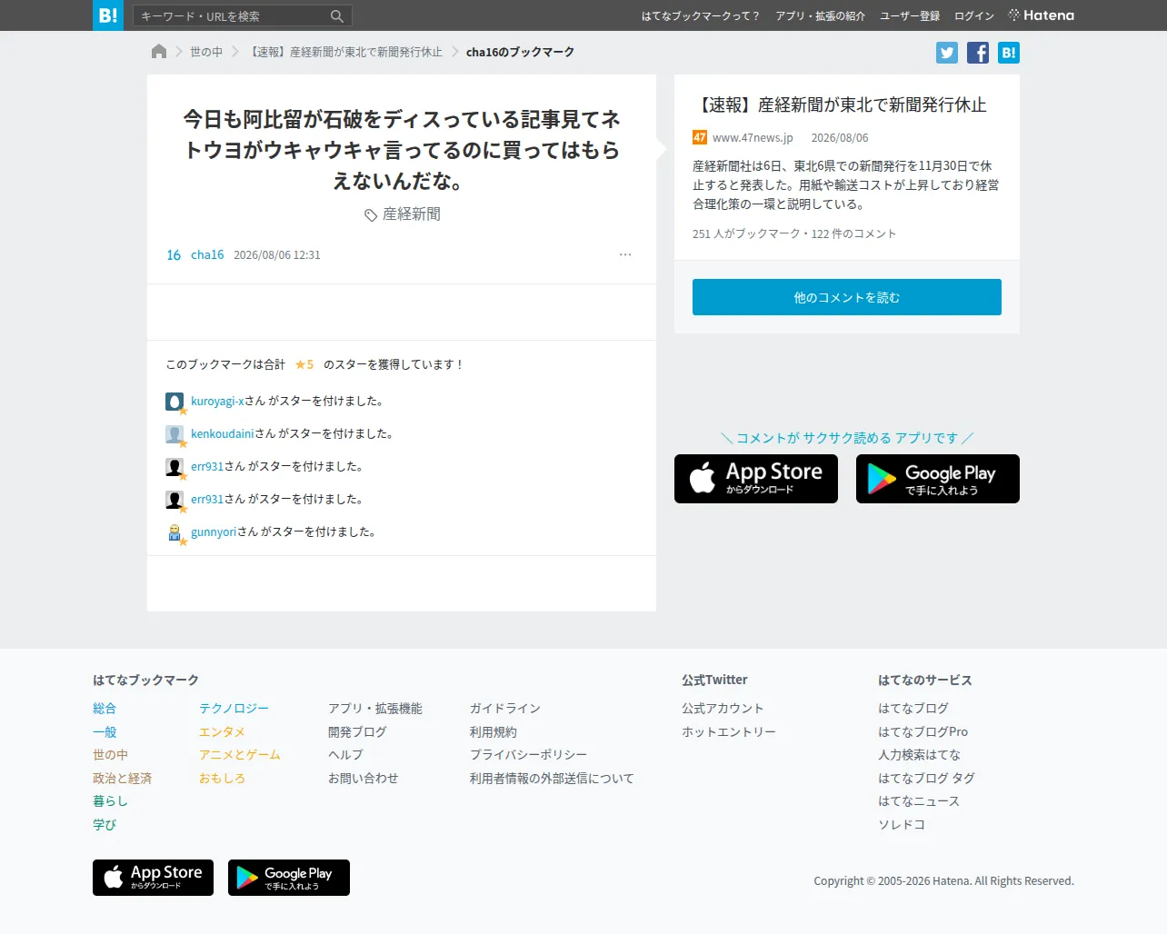Click the Hatena Bookmark B! logo
Viewport: 1167px width, 934px height.
point(108,15)
